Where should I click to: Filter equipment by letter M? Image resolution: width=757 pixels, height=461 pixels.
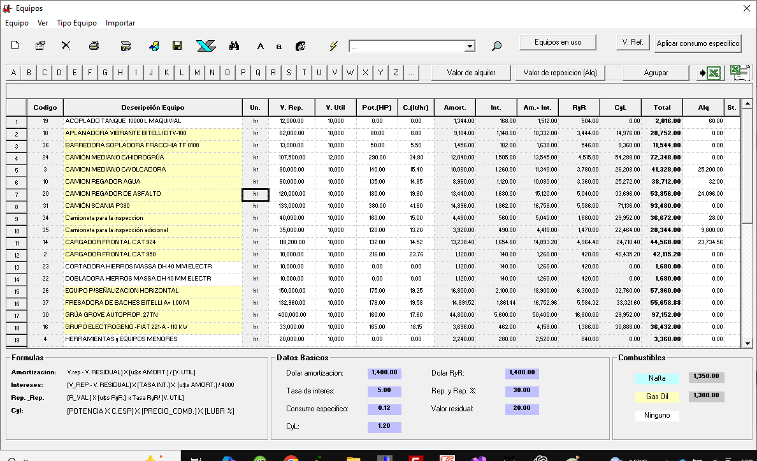click(x=197, y=73)
